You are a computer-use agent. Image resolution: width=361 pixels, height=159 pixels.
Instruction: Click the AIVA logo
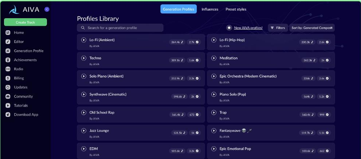pyautogui.click(x=24, y=10)
